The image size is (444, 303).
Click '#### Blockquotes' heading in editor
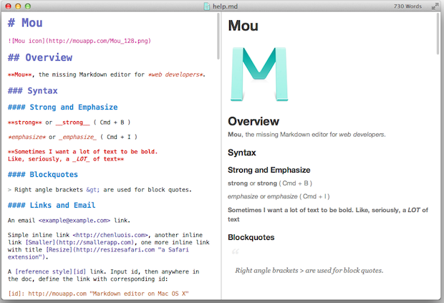coord(43,175)
